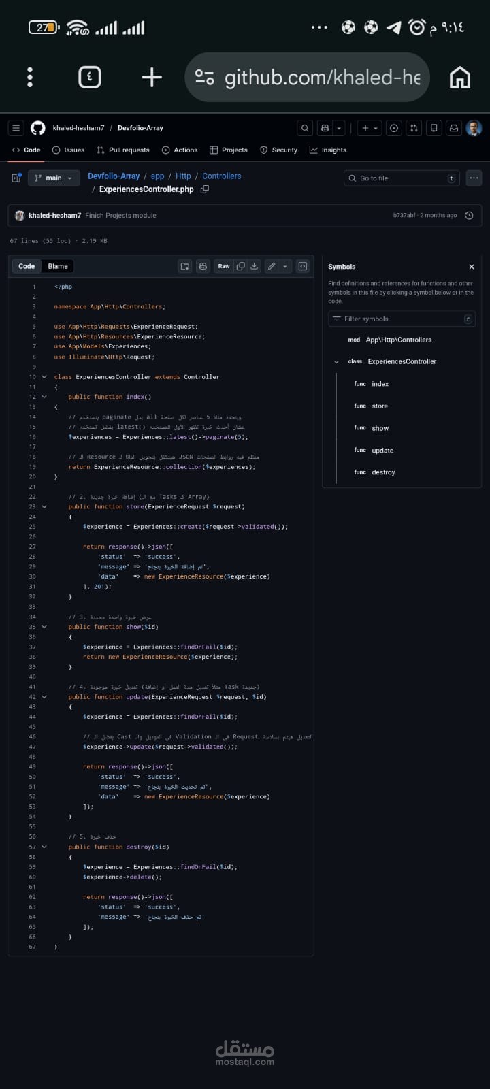
Task: Click the Raw button
Action: (x=224, y=266)
